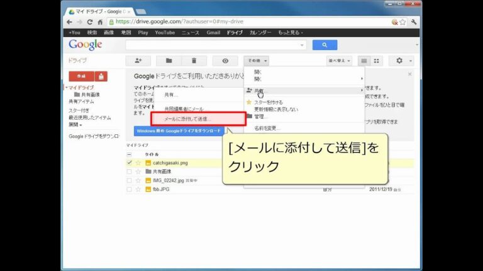Open the gear settings icon

399,60
